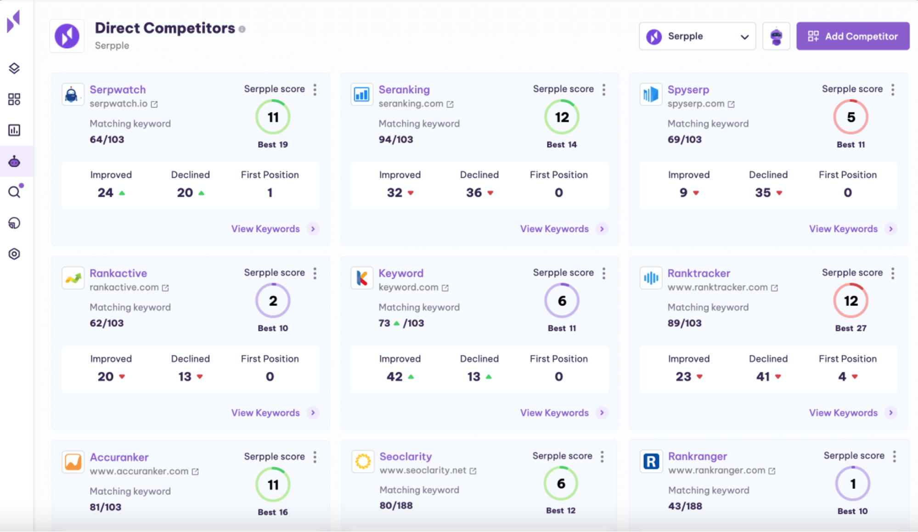918x532 pixels.
Task: Expand the Serpple project dropdown
Action: [697, 36]
